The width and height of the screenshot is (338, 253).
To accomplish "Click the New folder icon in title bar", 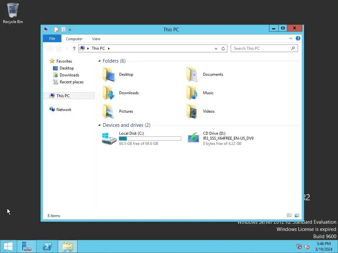I will tap(63, 29).
